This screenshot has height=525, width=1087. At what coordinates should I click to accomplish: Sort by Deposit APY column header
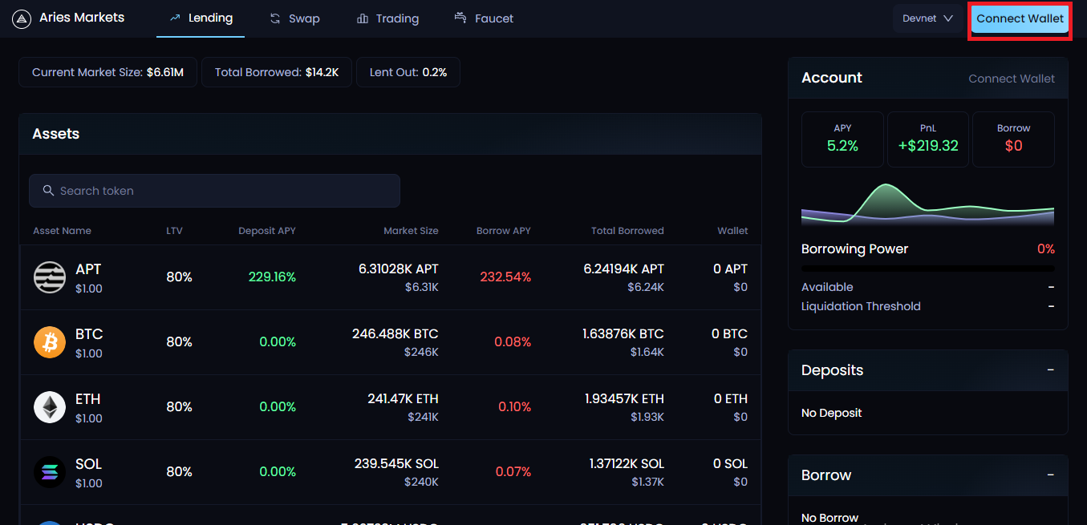point(267,231)
